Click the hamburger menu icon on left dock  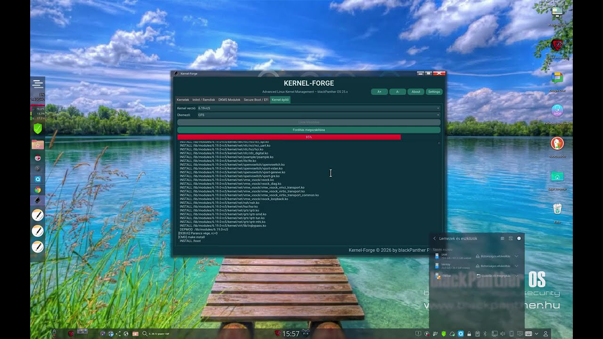point(38,84)
